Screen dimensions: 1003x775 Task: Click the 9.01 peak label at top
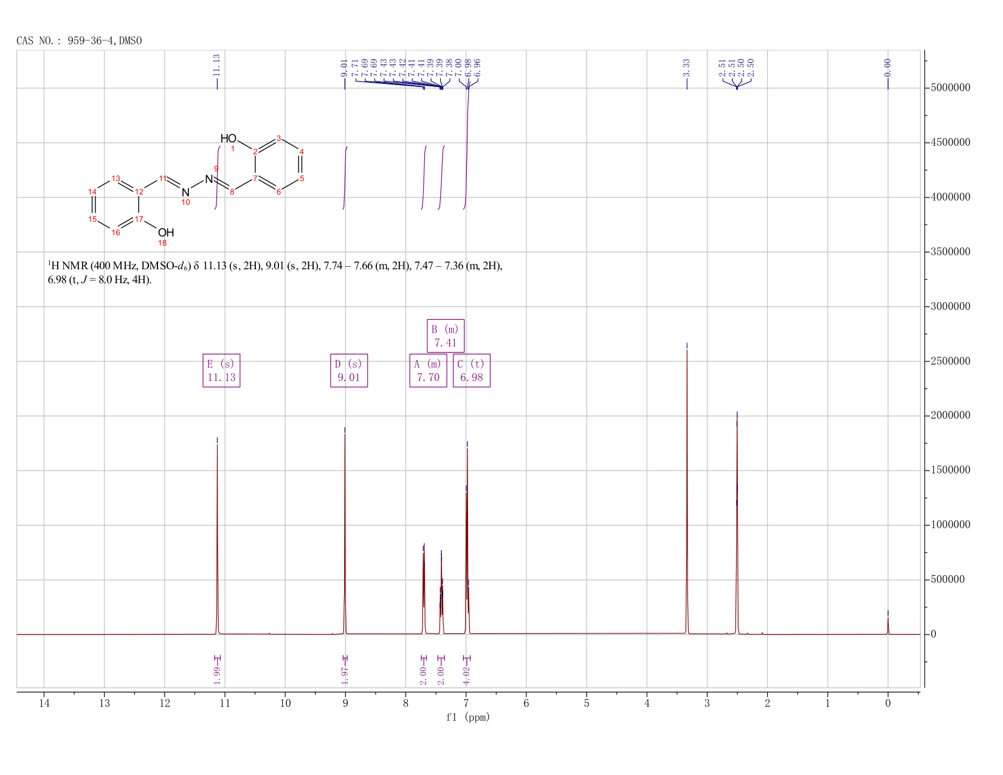[344, 68]
